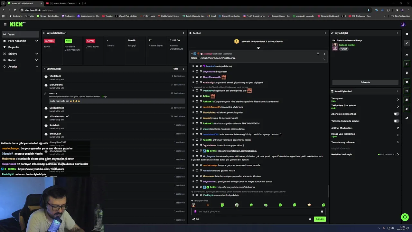412x232 pixels.
Task: Click the pin icon on the pinned message
Action: click(318, 54)
